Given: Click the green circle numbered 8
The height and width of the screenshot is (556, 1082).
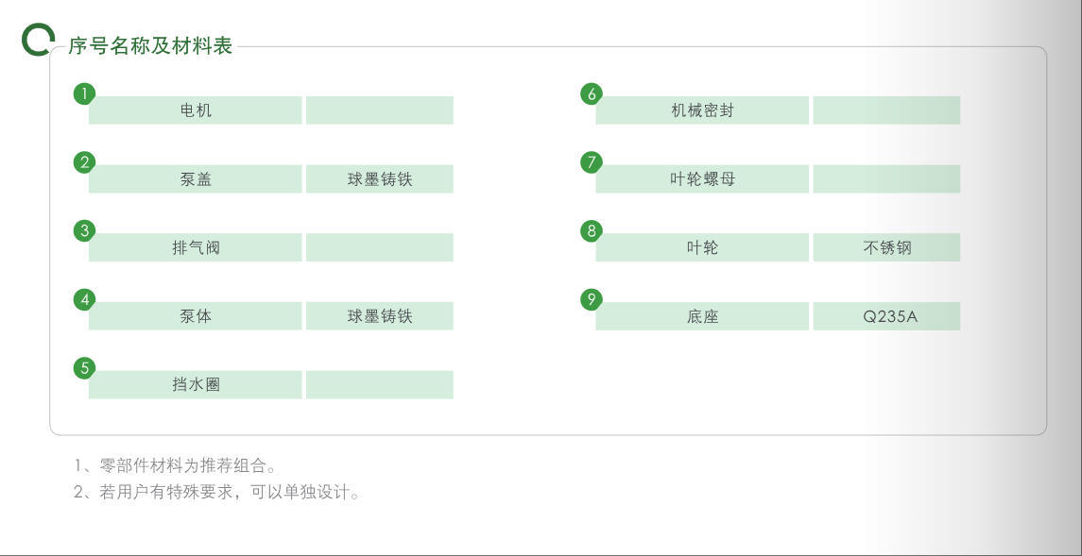Looking at the screenshot, I should (x=592, y=231).
